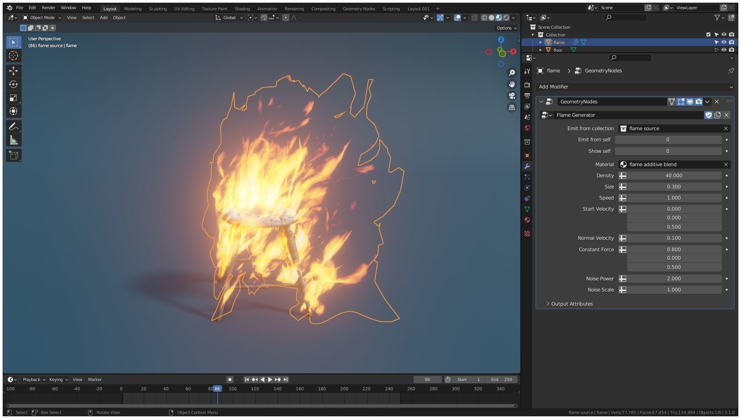Play the animation forward

(270, 380)
